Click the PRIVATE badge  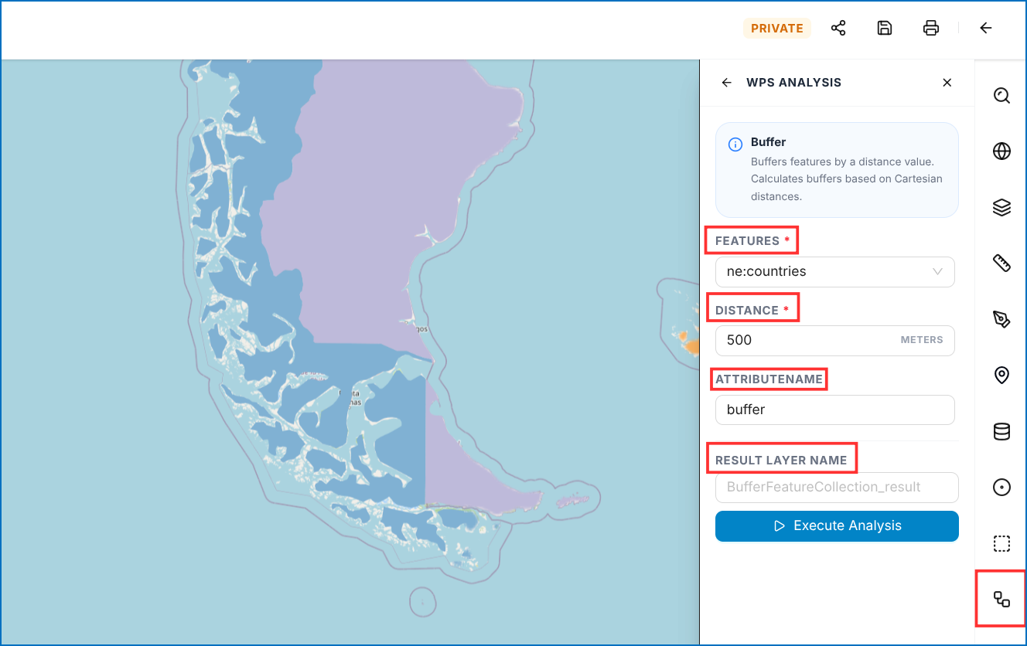[777, 29]
